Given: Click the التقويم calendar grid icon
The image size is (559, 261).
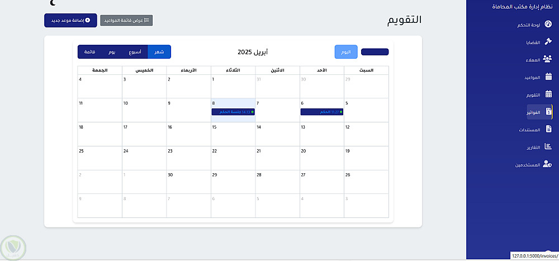Looking at the screenshot, I should (x=548, y=94).
